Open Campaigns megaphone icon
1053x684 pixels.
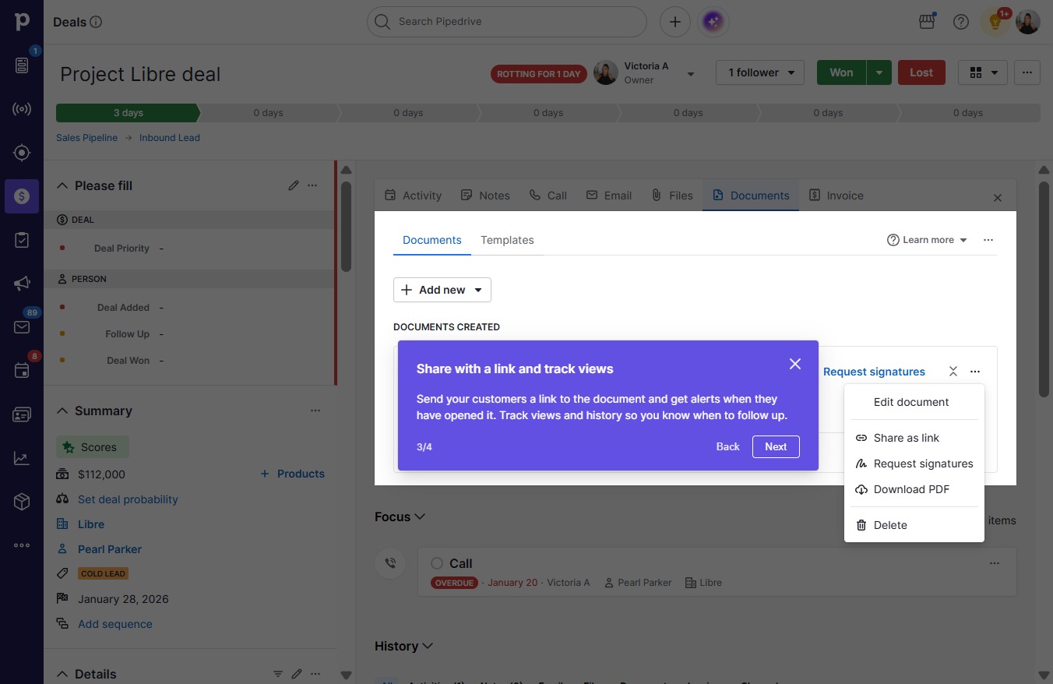22,284
